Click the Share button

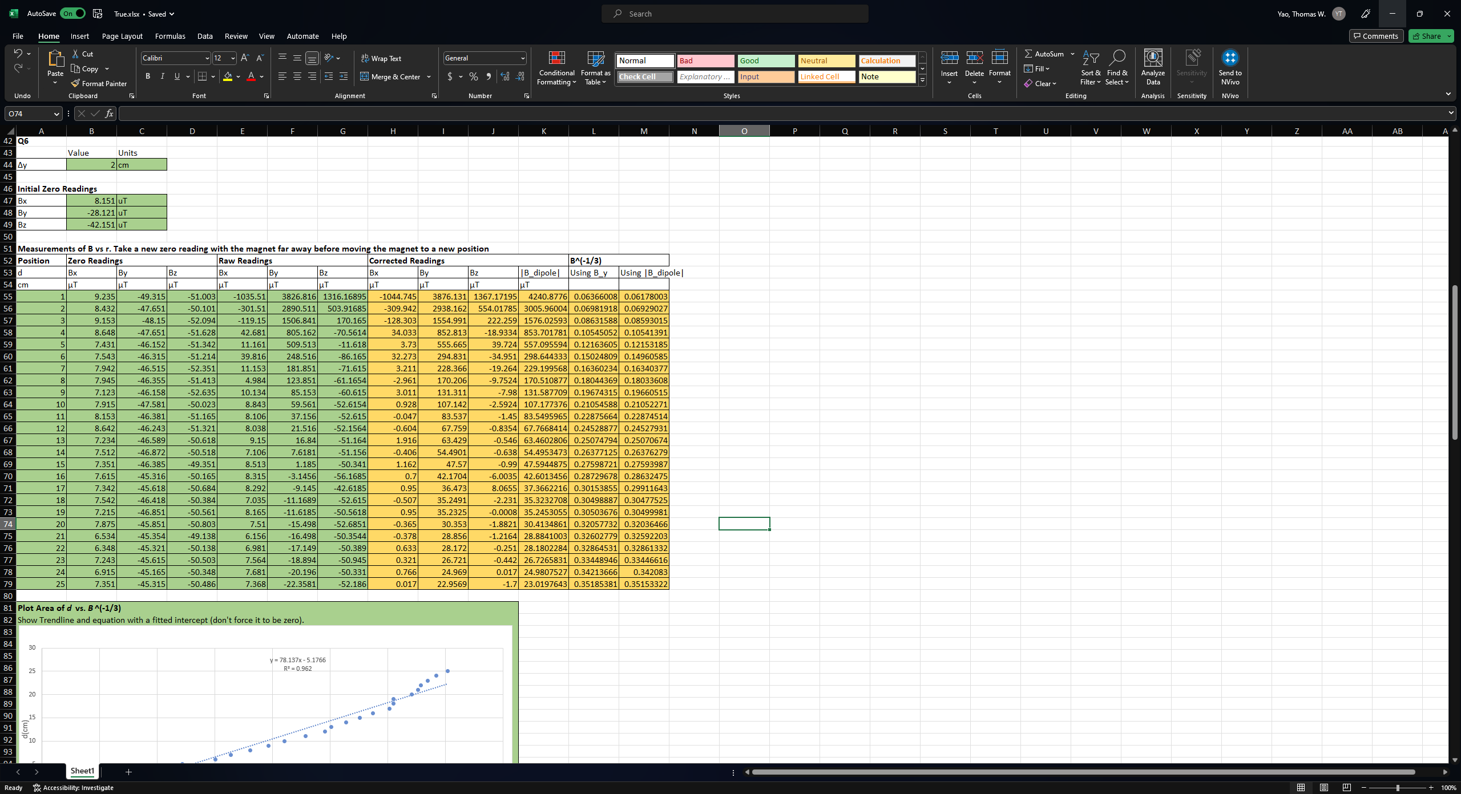pos(1427,36)
